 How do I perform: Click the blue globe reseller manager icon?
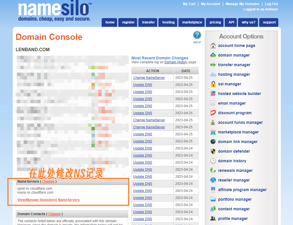click(x=213, y=180)
